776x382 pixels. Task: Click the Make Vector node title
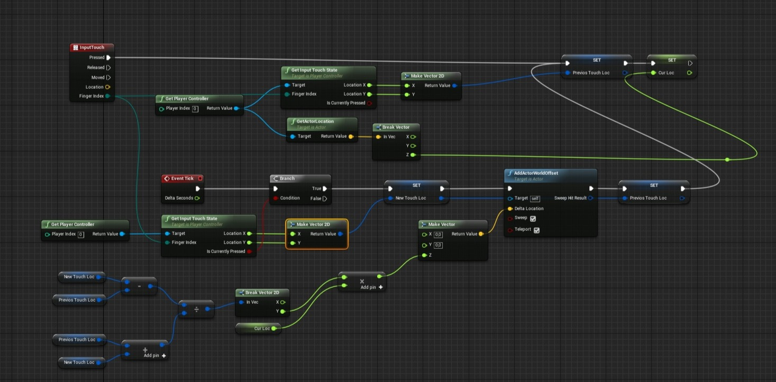pyautogui.click(x=442, y=225)
